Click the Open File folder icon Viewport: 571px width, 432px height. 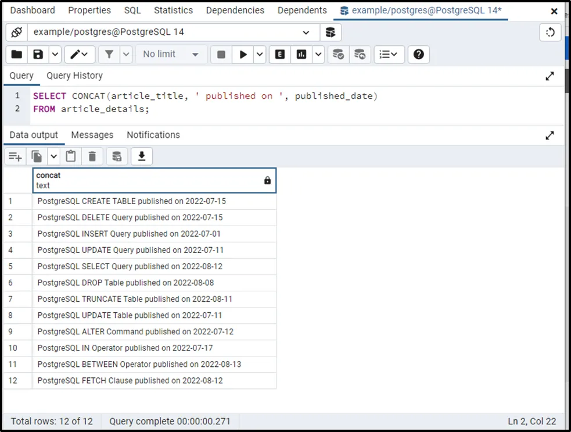[17, 54]
